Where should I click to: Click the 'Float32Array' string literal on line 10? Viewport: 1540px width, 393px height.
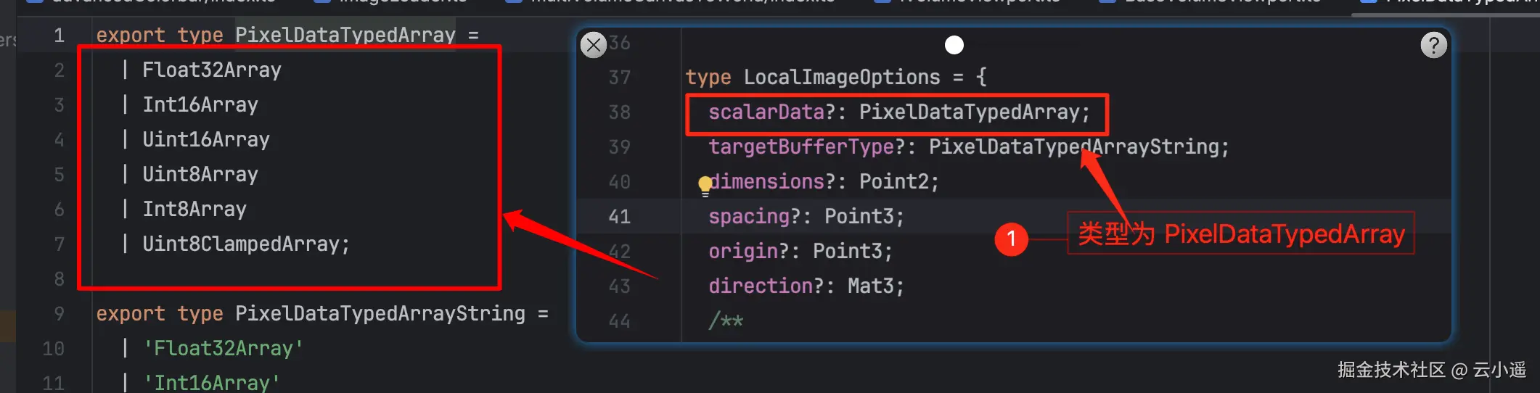(x=223, y=349)
